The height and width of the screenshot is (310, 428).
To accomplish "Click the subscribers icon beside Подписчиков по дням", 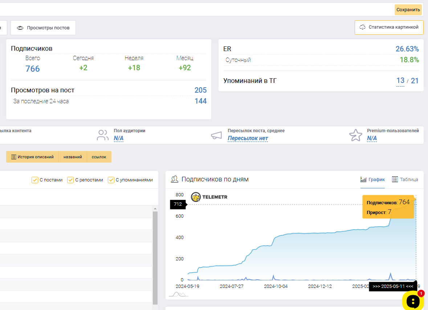I will click(x=174, y=179).
